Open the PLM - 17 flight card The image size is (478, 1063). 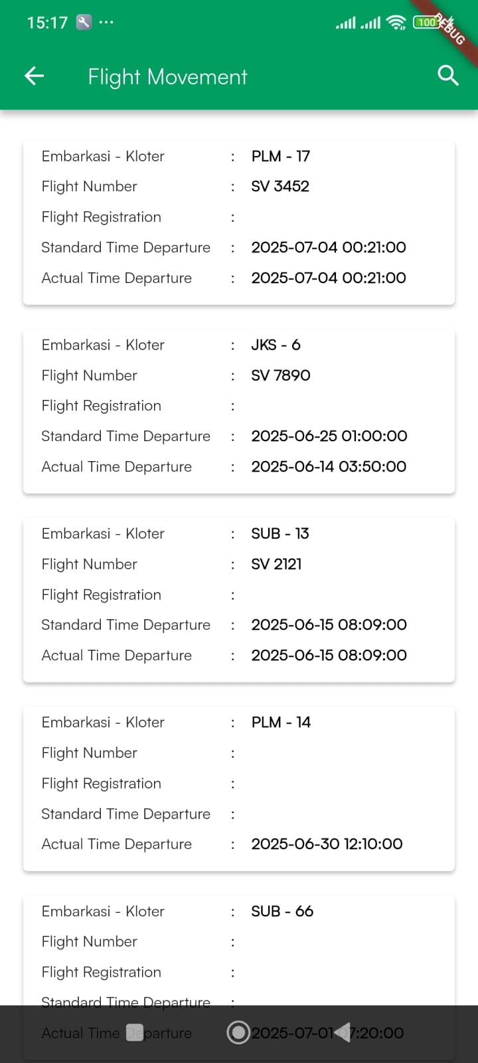(238, 222)
